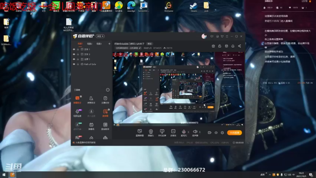Hide the 文本 1 source
316x178 pixels.
(x=74, y=49)
